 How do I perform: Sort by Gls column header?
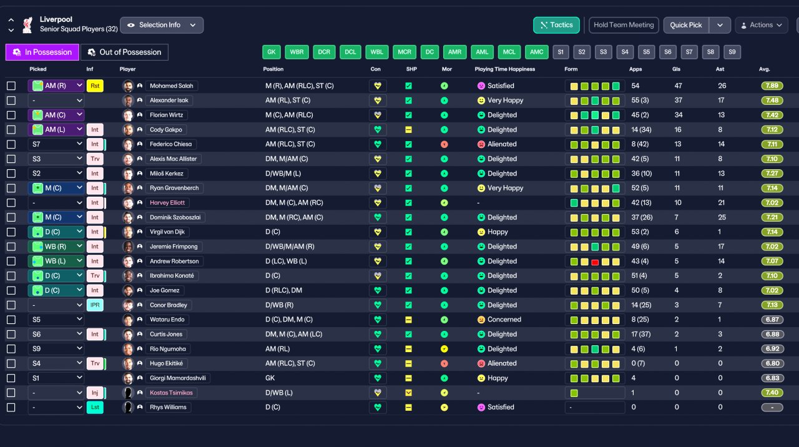(677, 69)
